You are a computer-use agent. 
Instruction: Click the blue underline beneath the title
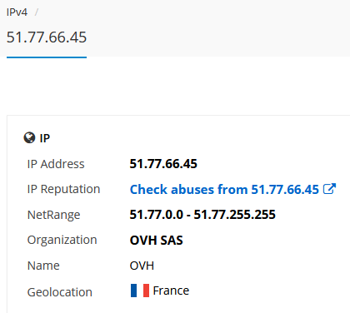(x=47, y=57)
